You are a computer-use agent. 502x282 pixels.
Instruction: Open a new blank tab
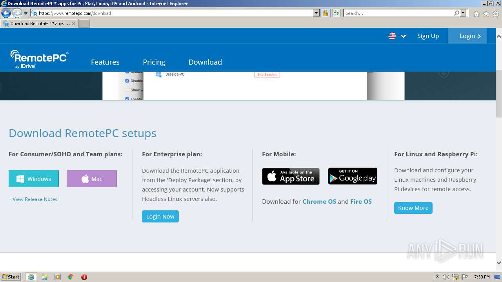84,23
